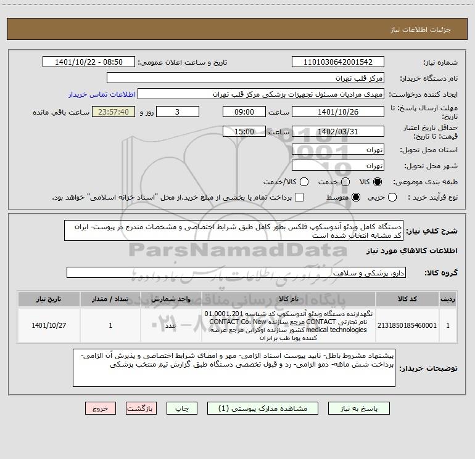Select the کالا/خدمت radio button
This screenshot has height=459, width=475.
pyautogui.click(x=304, y=182)
